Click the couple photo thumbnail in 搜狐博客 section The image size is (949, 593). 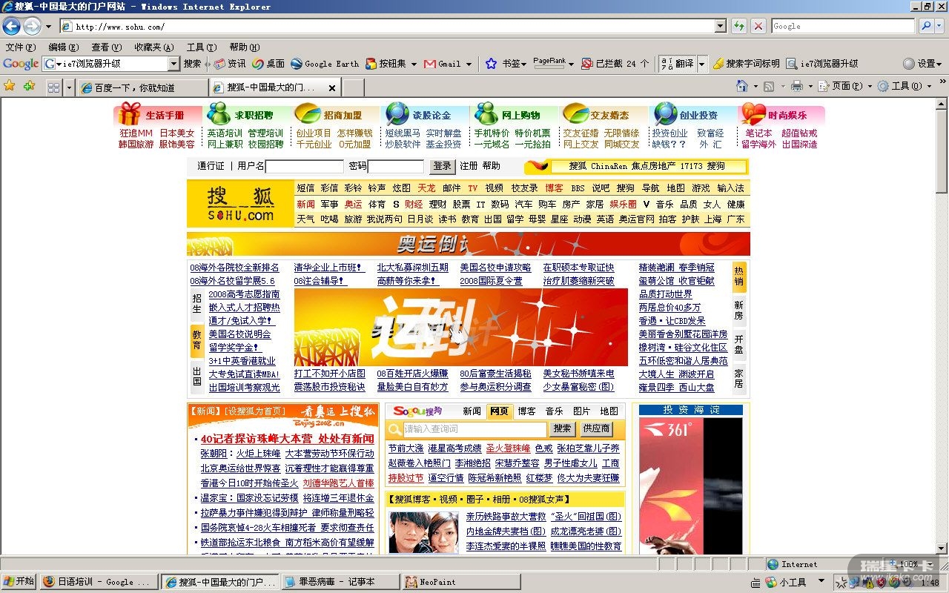point(423,532)
